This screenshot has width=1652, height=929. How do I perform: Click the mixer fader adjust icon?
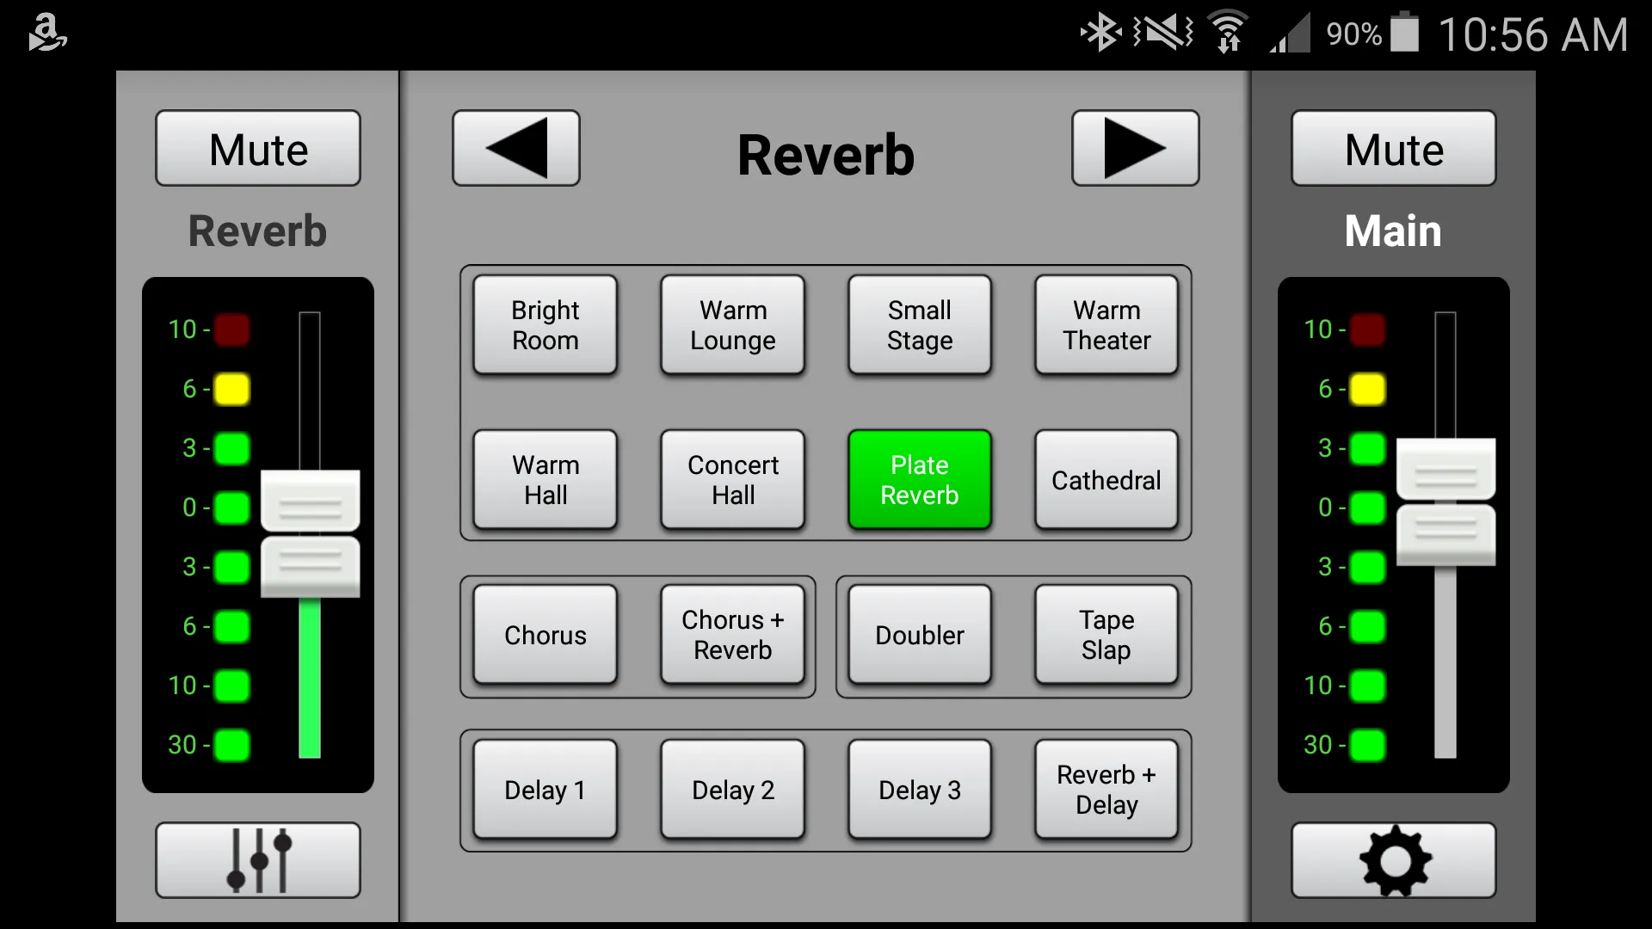pyautogui.click(x=257, y=858)
